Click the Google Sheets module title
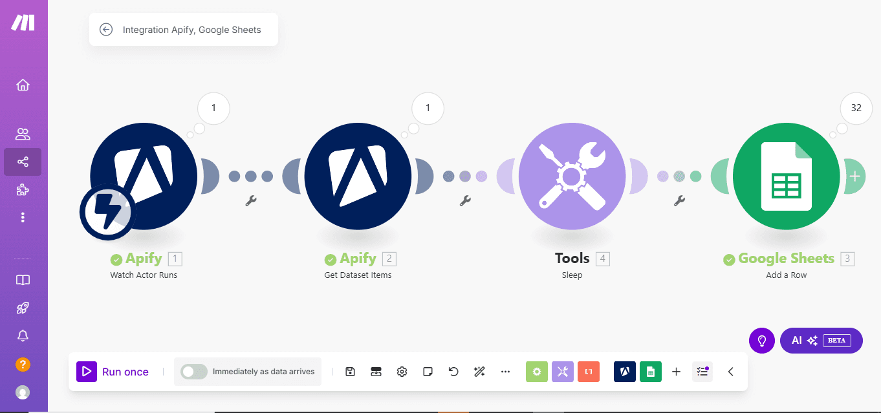The width and height of the screenshot is (881, 413). [x=787, y=259]
